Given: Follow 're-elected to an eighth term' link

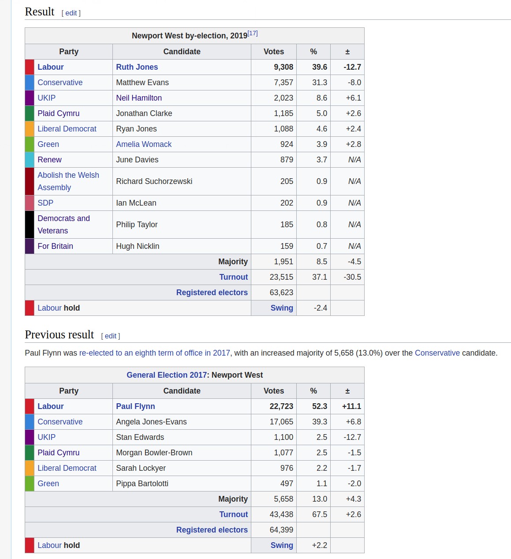Looking at the screenshot, I should tap(155, 353).
